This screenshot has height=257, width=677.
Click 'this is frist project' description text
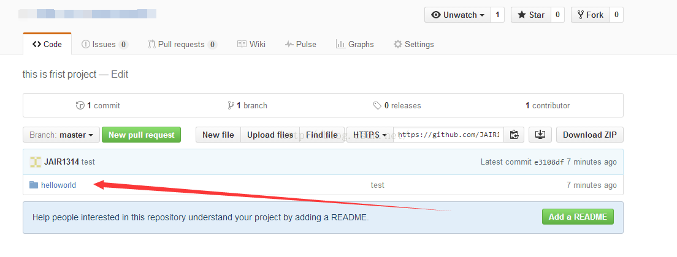click(59, 75)
